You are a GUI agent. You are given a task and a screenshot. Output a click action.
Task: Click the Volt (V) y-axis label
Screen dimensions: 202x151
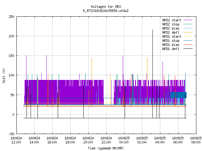[x=4, y=75]
